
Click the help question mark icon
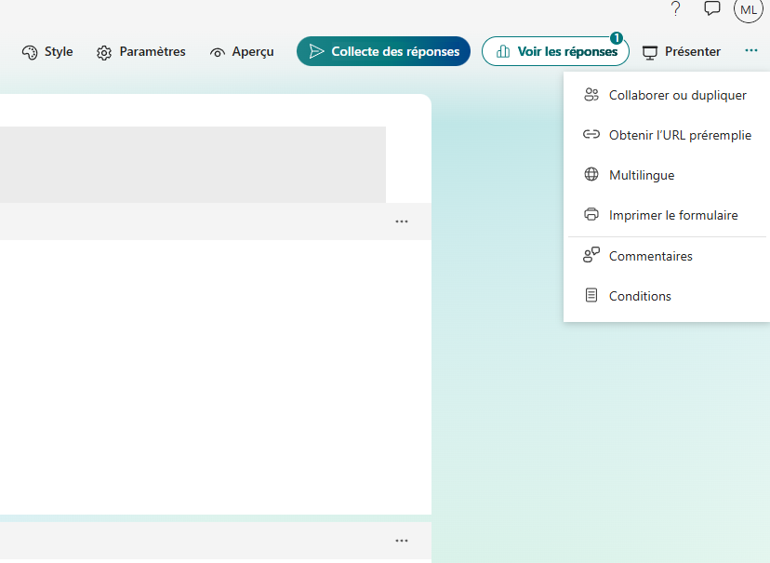point(675,9)
